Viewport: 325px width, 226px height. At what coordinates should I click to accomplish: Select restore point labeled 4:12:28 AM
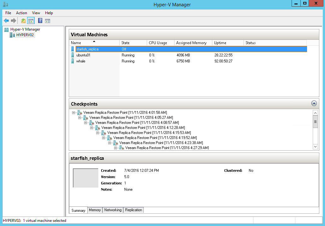point(143,128)
